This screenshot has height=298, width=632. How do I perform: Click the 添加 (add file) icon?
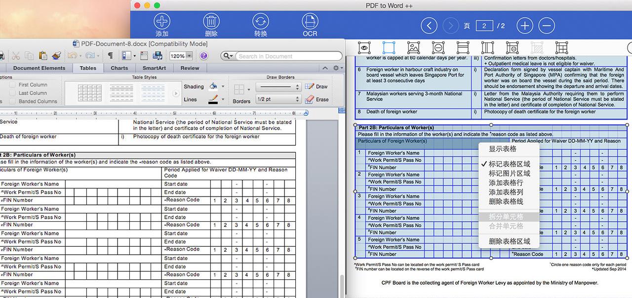click(162, 22)
